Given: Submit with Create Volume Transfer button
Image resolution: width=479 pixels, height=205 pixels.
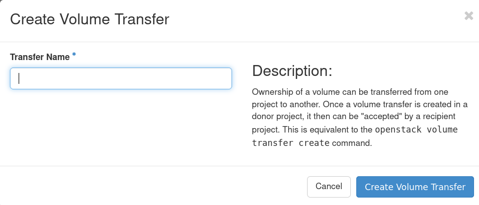Looking at the screenshot, I should [x=415, y=187].
